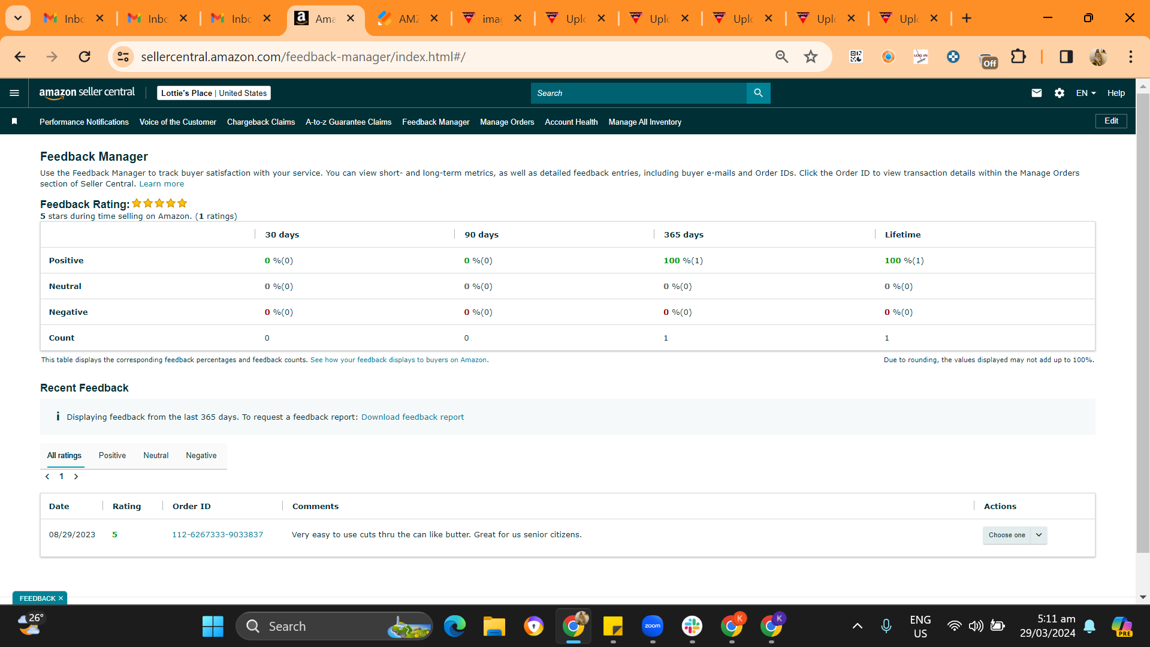Switch to the Negative feedback tab

(x=201, y=456)
